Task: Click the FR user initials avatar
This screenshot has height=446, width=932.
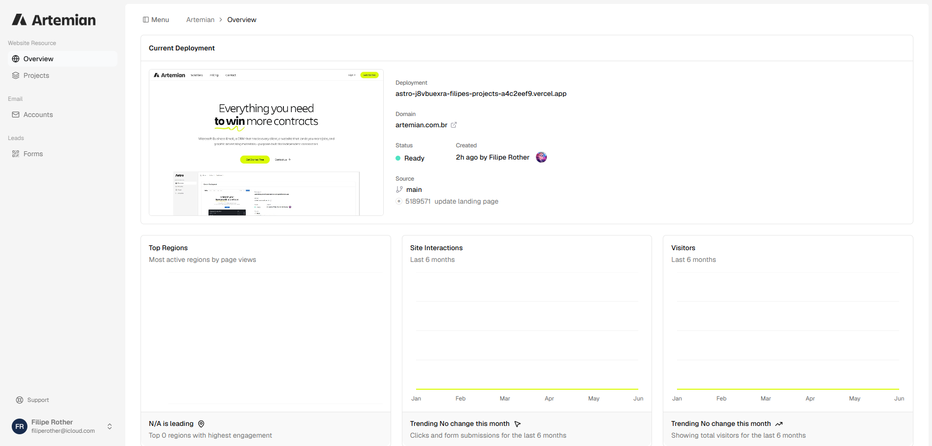Action: pyautogui.click(x=20, y=426)
